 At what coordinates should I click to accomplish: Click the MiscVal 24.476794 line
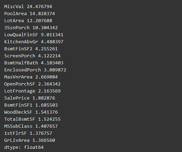click(28, 7)
